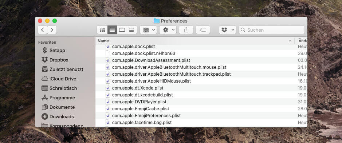Click plist icon of com.apple.facetime.bag.plist
This screenshot has height=143, width=342.
pyautogui.click(x=108, y=123)
